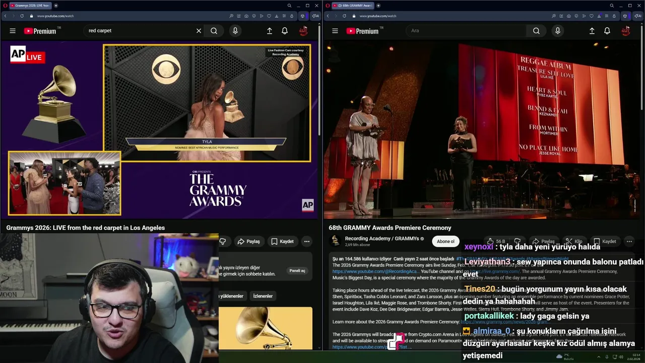Open more actions menu under left video

(306, 241)
